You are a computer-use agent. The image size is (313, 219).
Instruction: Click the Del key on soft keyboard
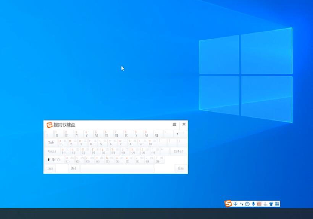pyautogui.click(x=73, y=168)
